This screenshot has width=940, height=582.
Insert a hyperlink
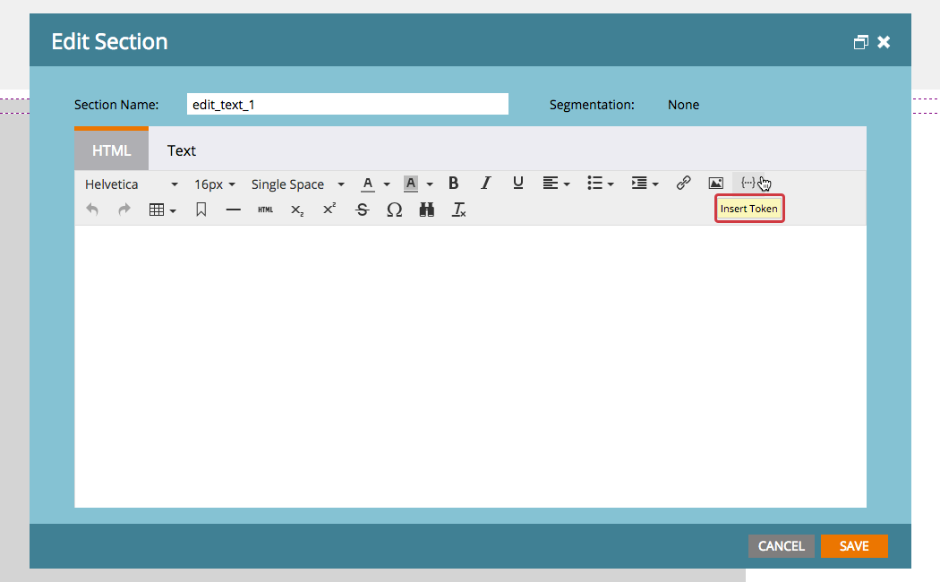683,183
